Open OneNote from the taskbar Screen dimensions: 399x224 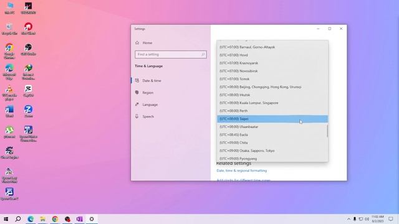pos(79,219)
